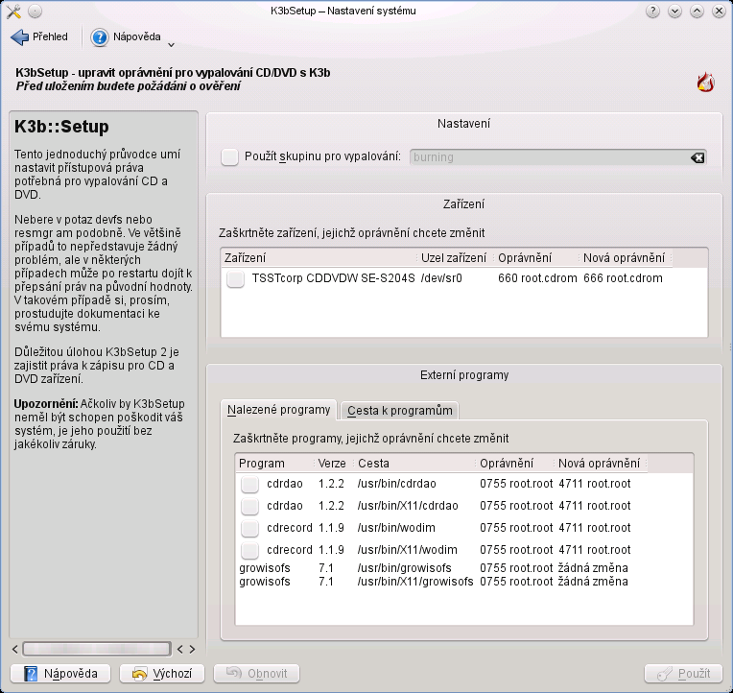Click the devices Nová oprávnění column header
The height and width of the screenshot is (693, 733).
[626, 258]
